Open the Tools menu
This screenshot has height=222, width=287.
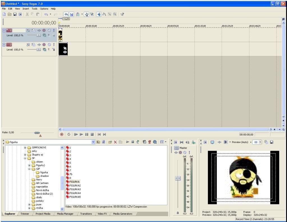[x=35, y=9]
